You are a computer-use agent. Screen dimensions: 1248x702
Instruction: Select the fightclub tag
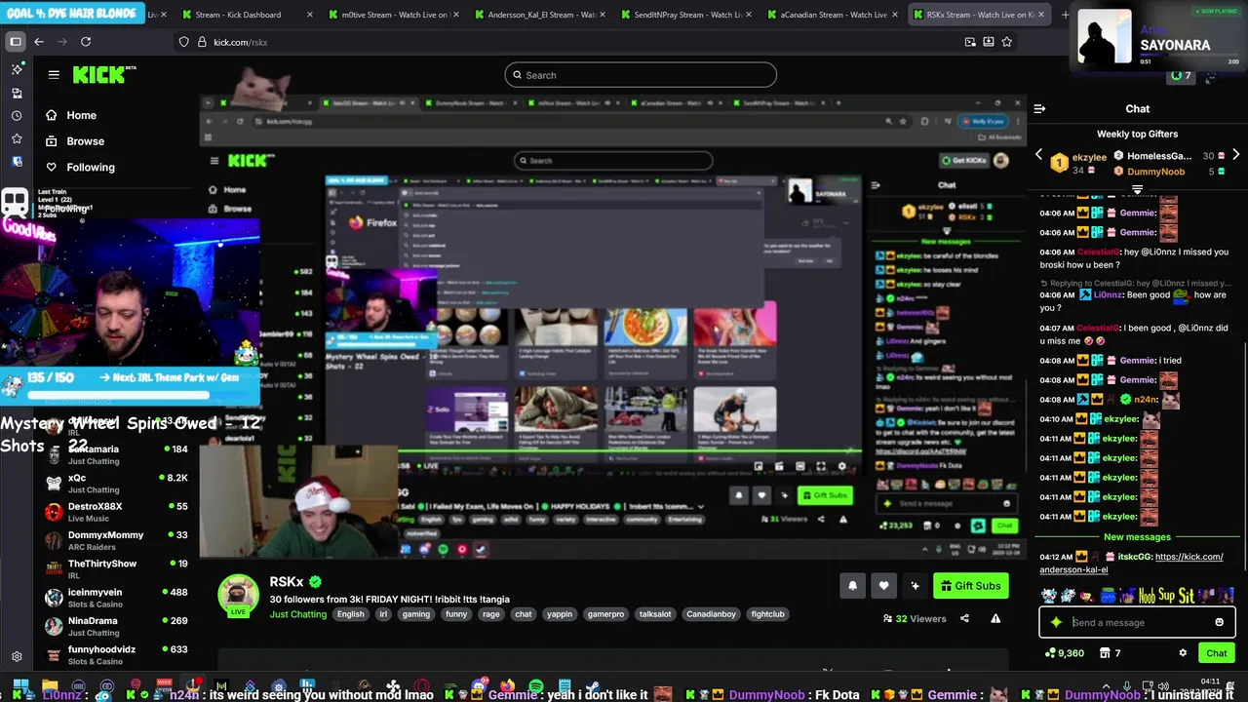pos(767,614)
